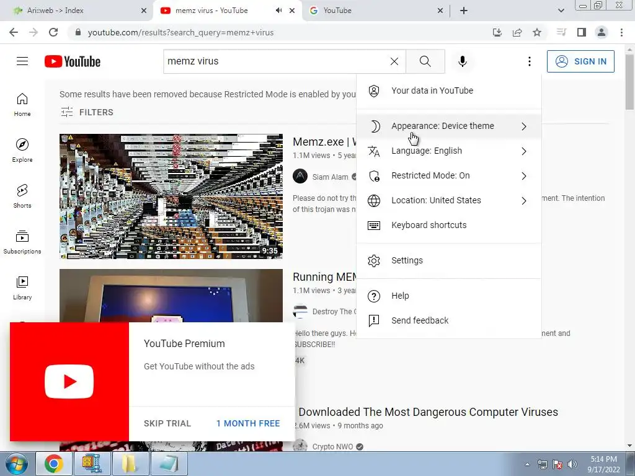Click the magnifier search button
635x476 pixels.
pyautogui.click(x=425, y=61)
